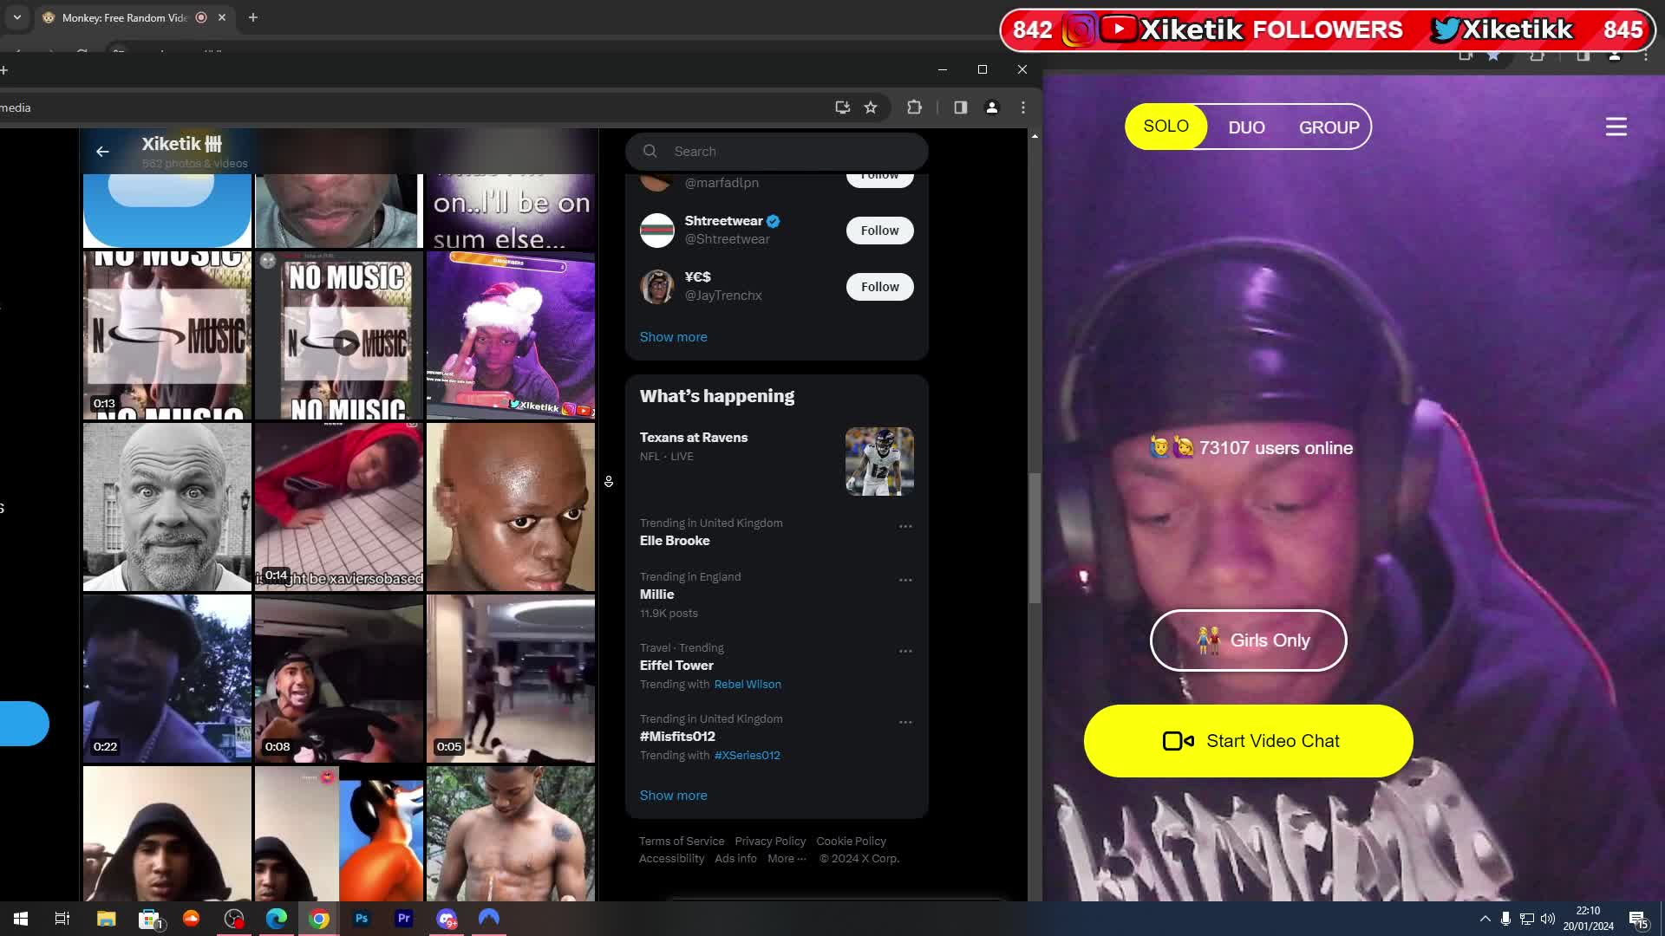Click the install app icon in address bar
The image size is (1665, 936).
pyautogui.click(x=842, y=107)
